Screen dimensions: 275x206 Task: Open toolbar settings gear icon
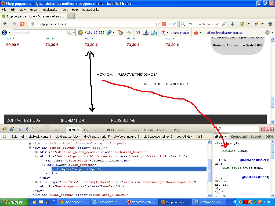pyautogui.click(x=267, y=32)
